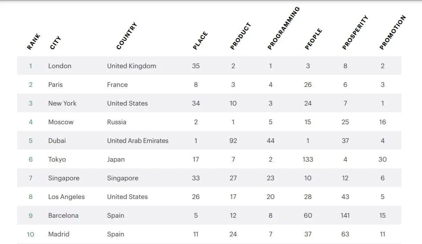Select the COUNTRY column header
The height and width of the screenshot is (244, 422).
point(127,36)
